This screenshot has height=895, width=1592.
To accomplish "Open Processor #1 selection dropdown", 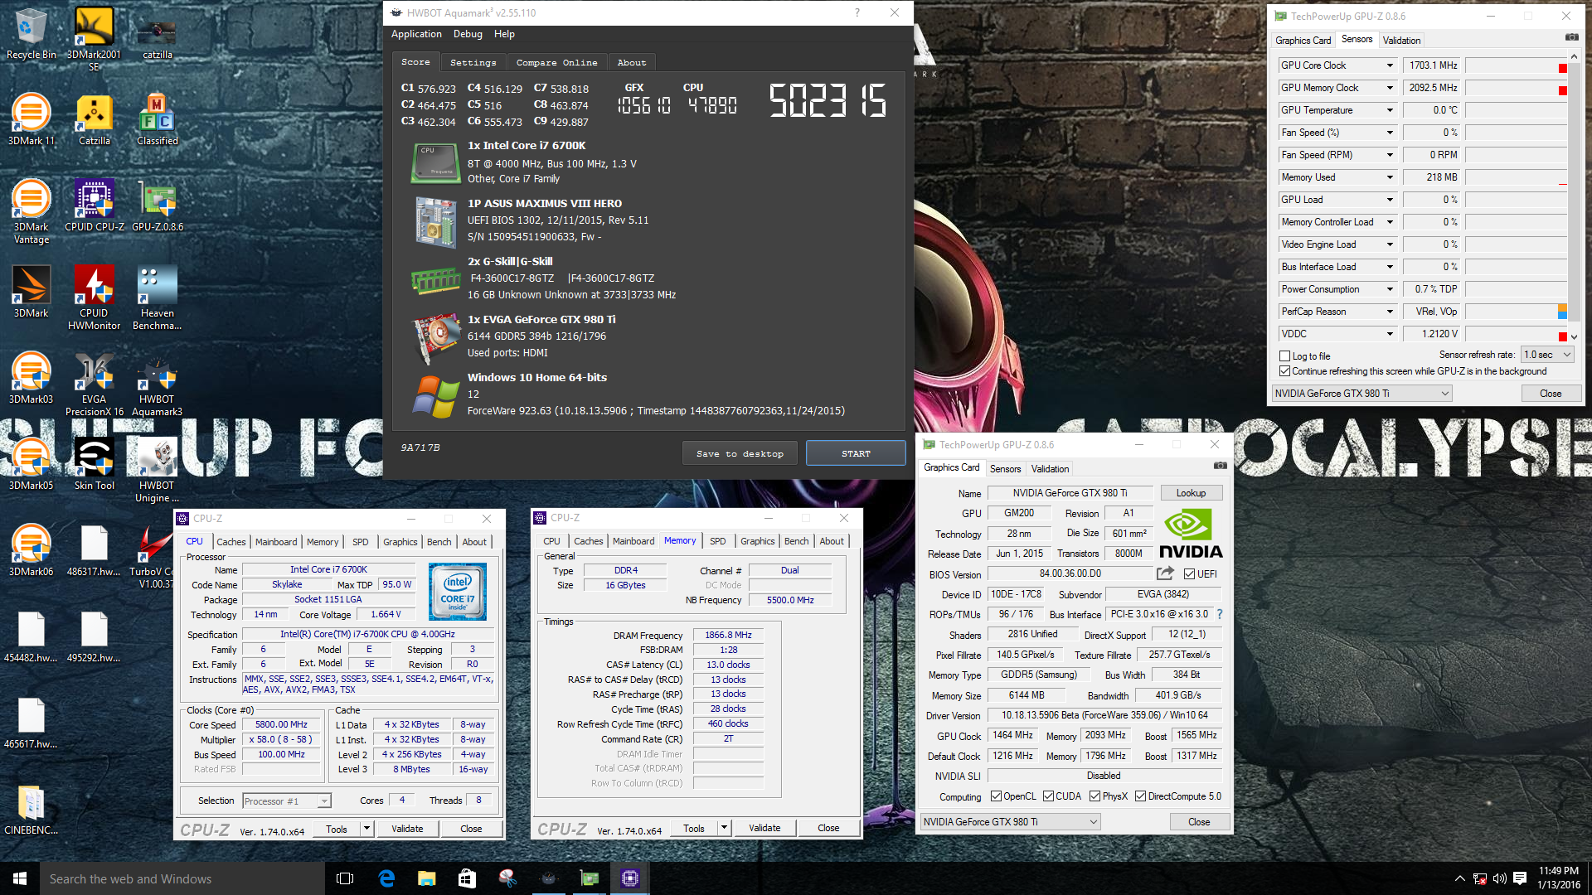I will [286, 801].
